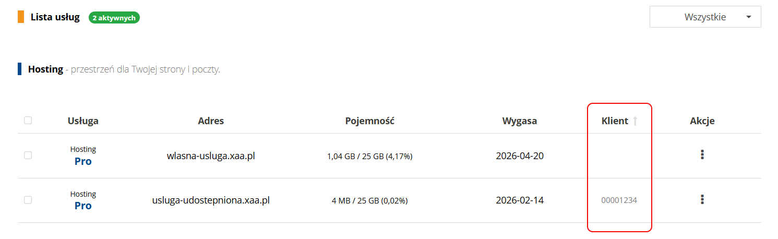Sort table by Klient column
778x239 pixels.
pyautogui.click(x=615, y=121)
